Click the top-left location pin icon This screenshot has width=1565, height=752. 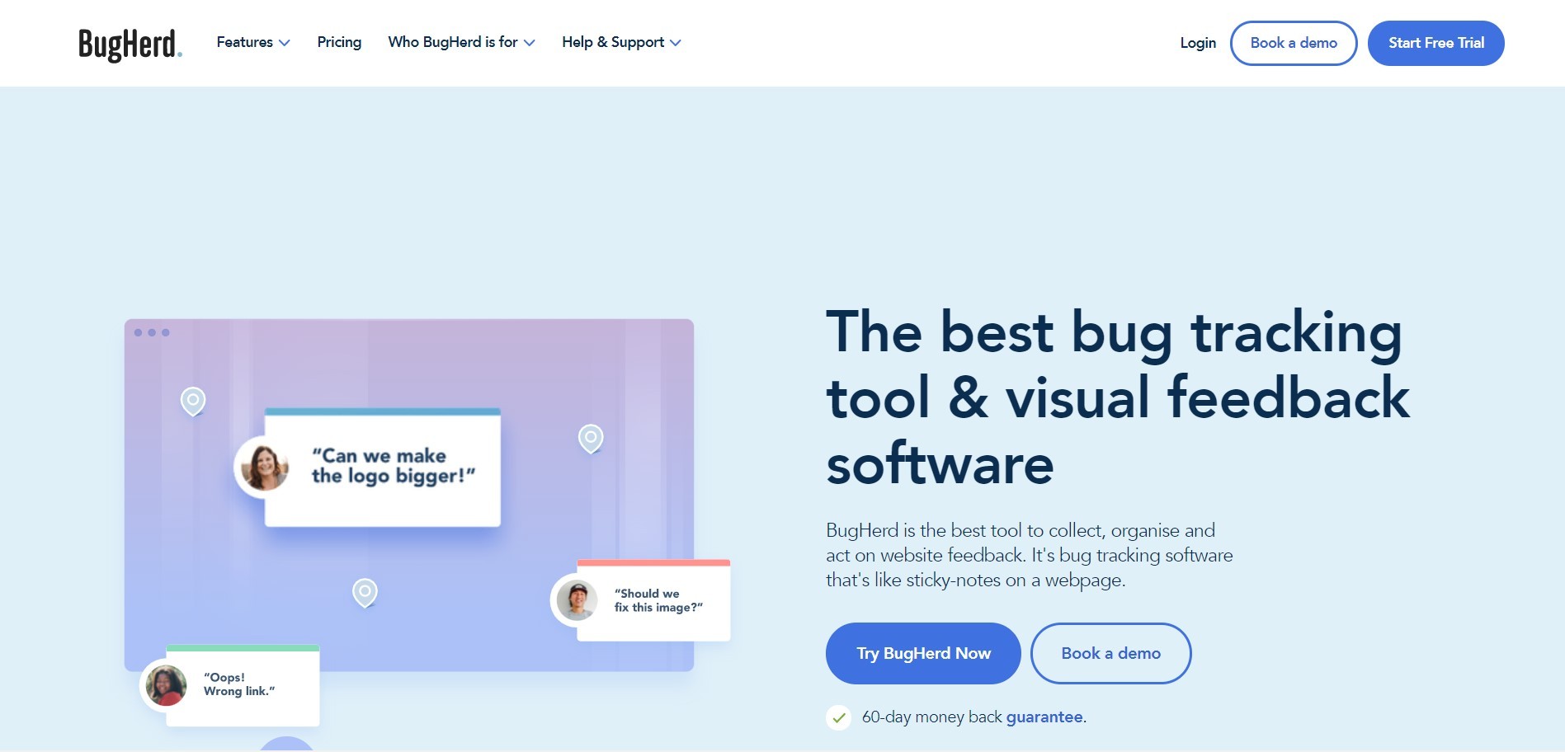click(193, 402)
